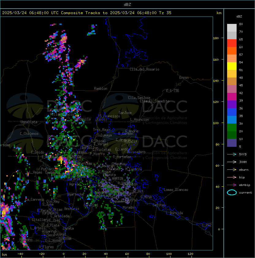Click the 'current' legend label
255x258 pixels.
coord(245,193)
